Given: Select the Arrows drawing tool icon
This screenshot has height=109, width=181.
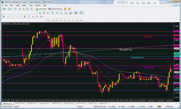Looking at the screenshot, I should [41, 17].
